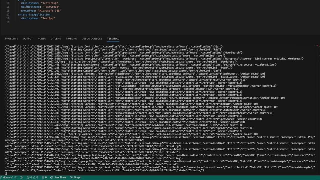Click line number 18 in the editor gutter
Viewport: 320px width, 180px height.
[8, 18]
